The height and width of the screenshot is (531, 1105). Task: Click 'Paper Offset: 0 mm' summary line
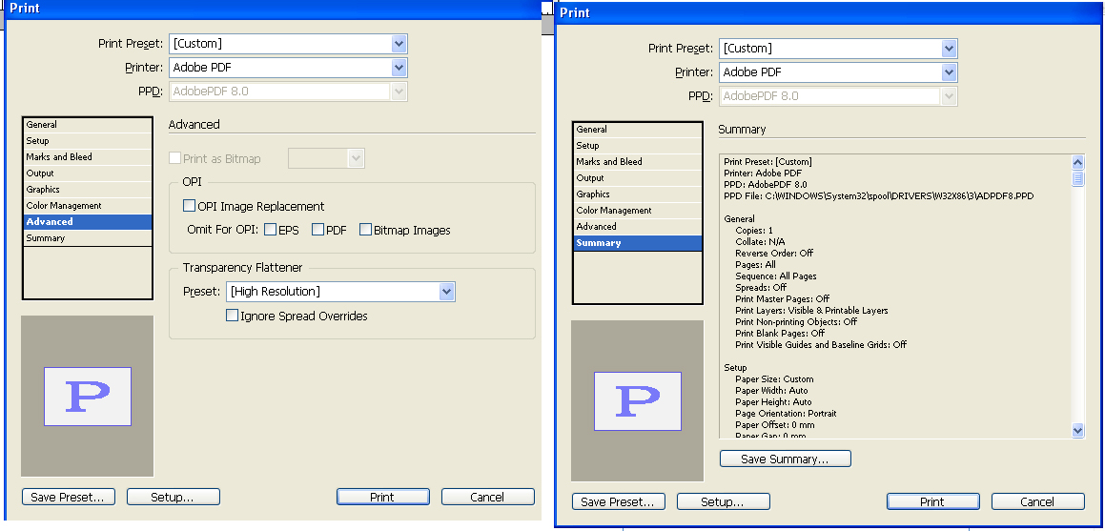click(x=774, y=424)
